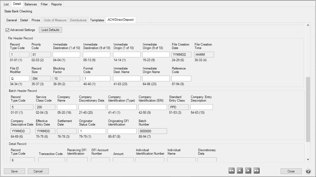Switch to the Balances tab
Viewport: 316px width, 177px height.
pyautogui.click(x=30, y=4)
